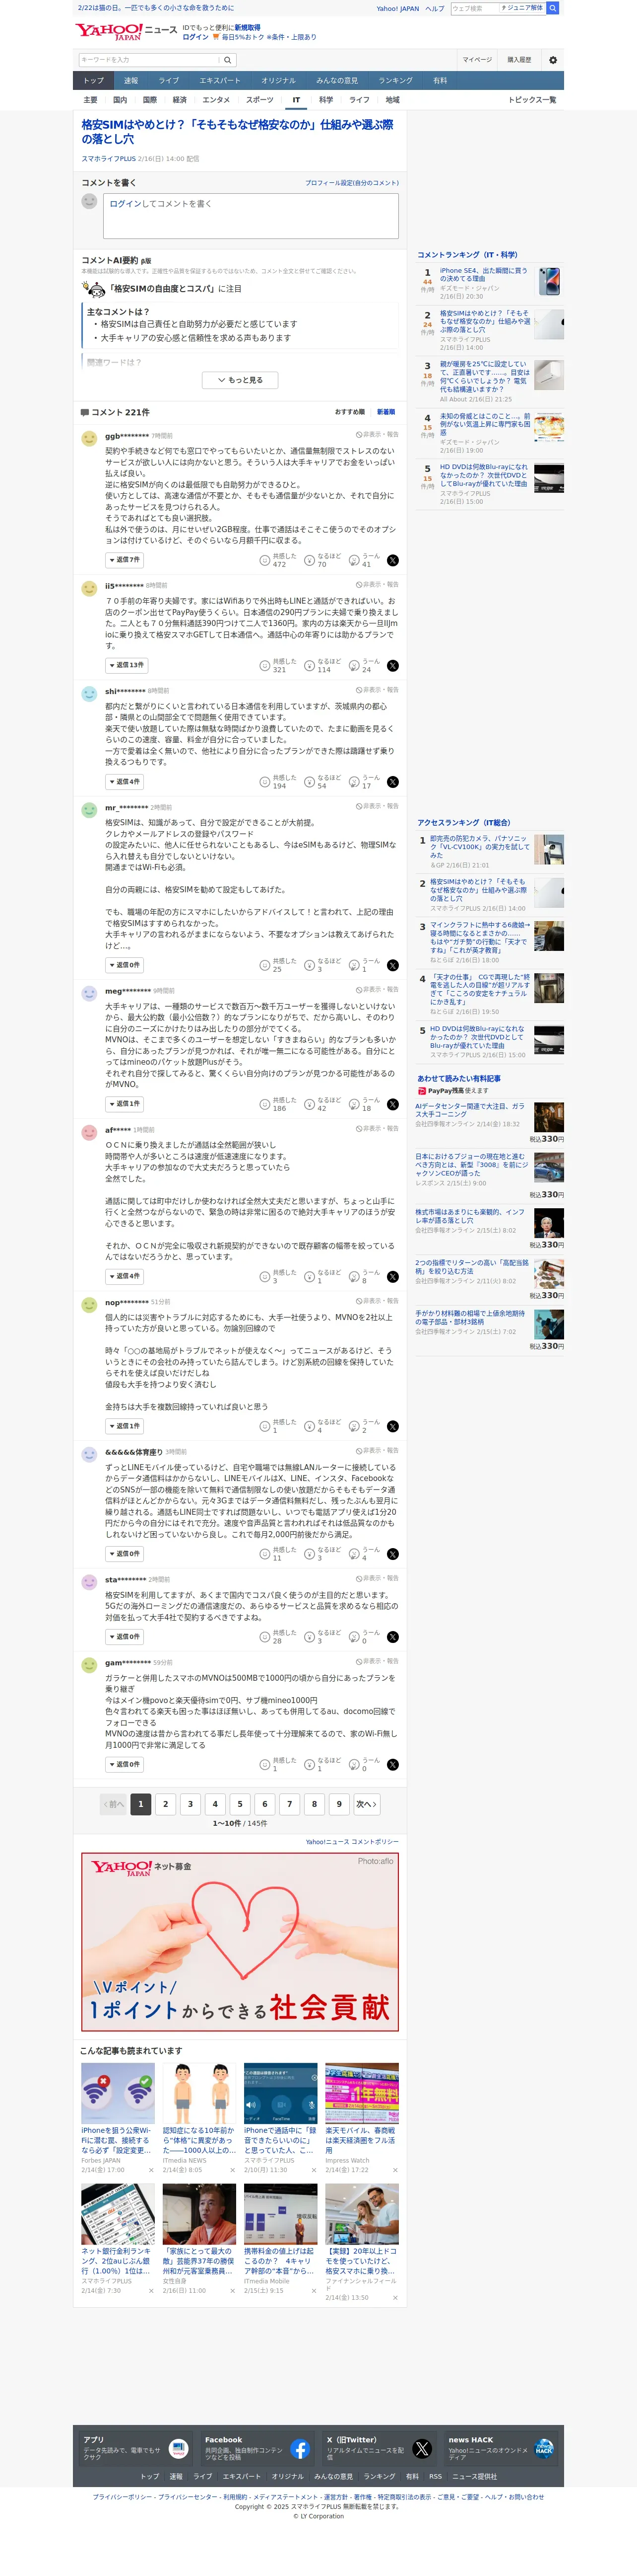Open paid article AIデータセンター関連で大注目
Image resolution: width=637 pixels, height=2576 pixels.
point(469,1111)
